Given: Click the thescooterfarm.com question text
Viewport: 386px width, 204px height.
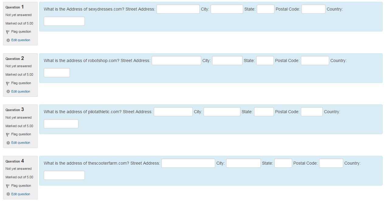Looking at the screenshot, I should tap(86, 163).
